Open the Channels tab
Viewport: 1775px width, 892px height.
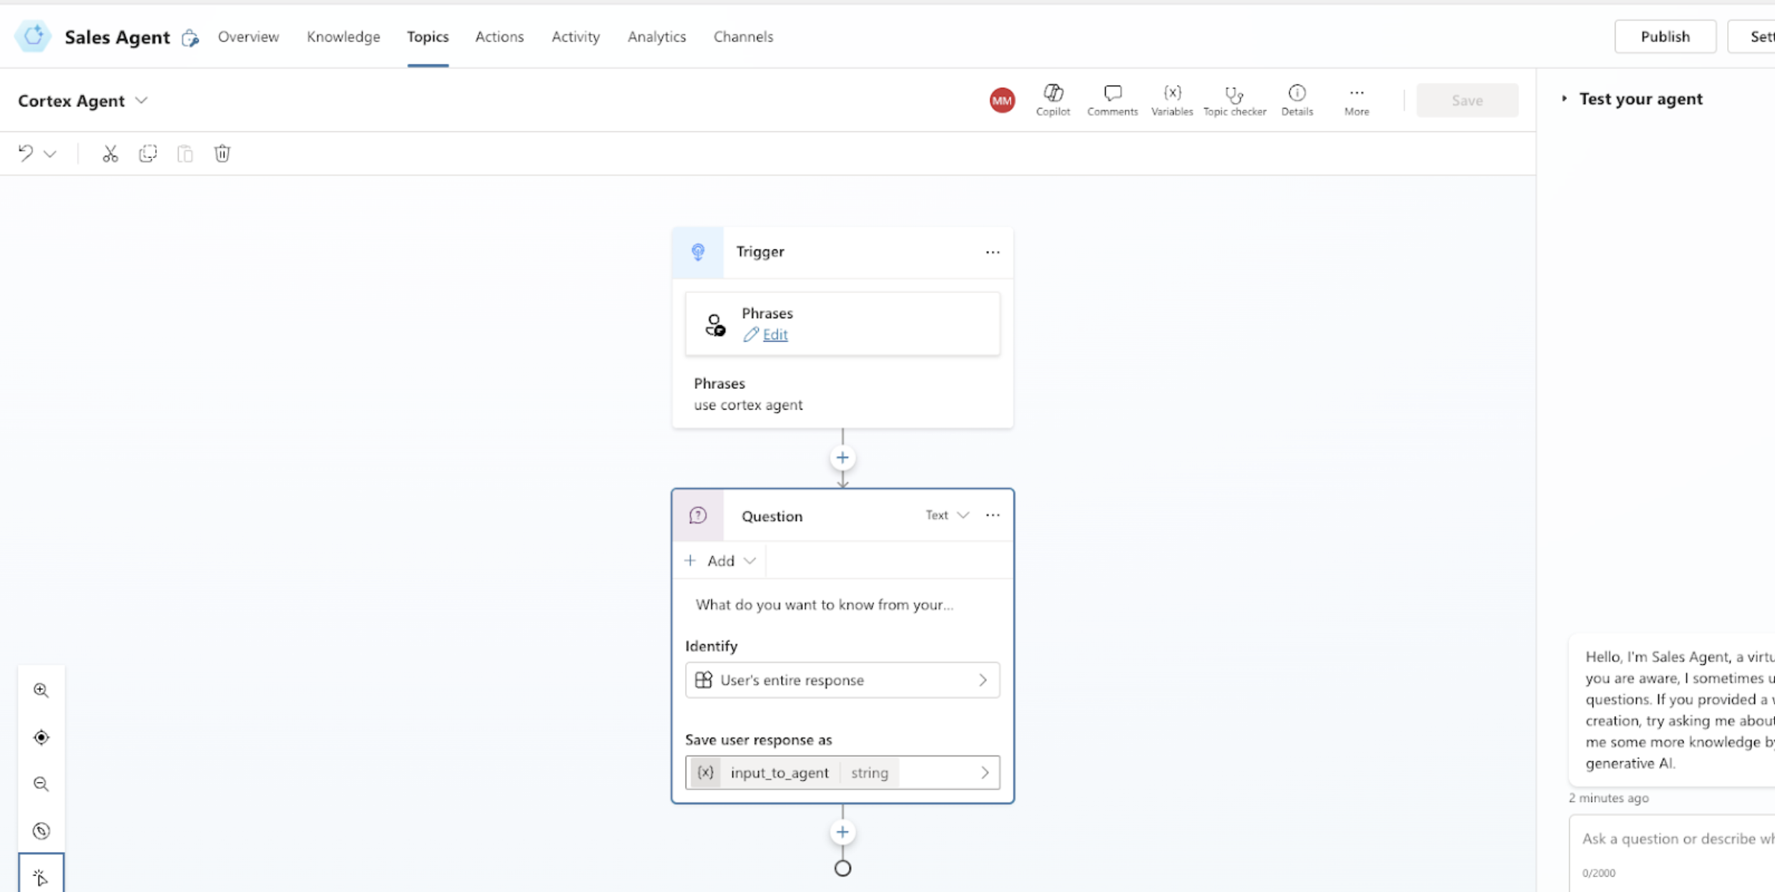743,36
